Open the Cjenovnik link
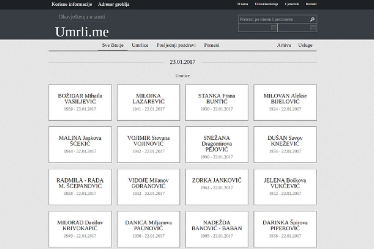This screenshot has width=374, height=249. click(x=291, y=4)
